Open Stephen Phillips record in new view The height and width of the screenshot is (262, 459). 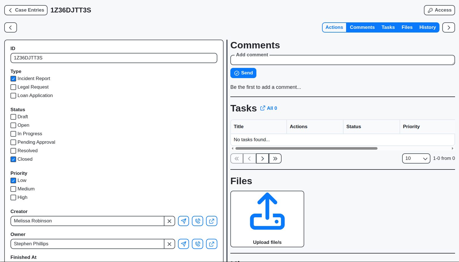[212, 244]
